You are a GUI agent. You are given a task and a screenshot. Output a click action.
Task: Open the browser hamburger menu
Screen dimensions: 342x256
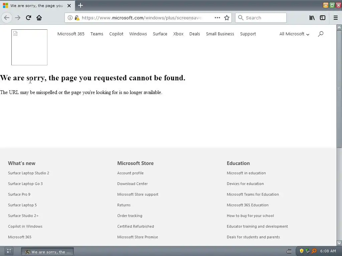pos(336,18)
